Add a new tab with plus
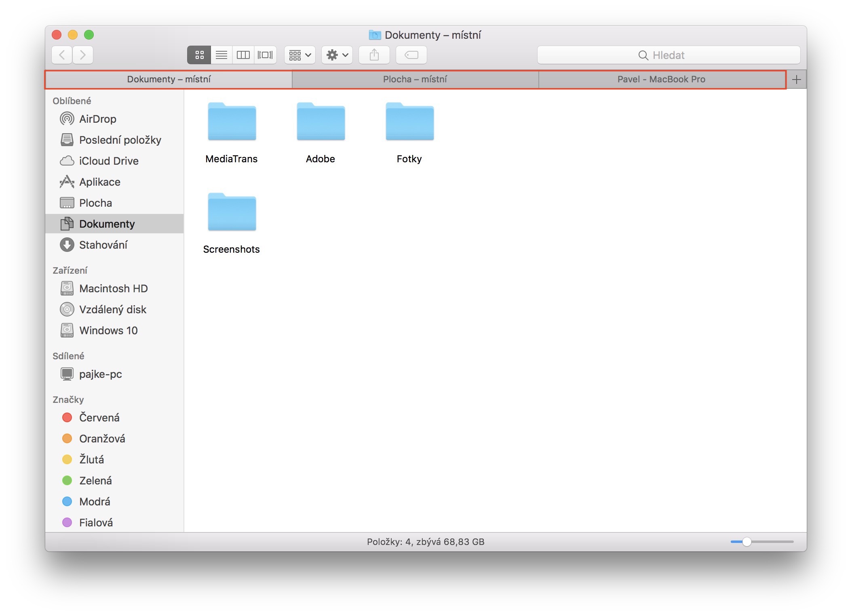The width and height of the screenshot is (852, 616). pyautogui.click(x=796, y=80)
